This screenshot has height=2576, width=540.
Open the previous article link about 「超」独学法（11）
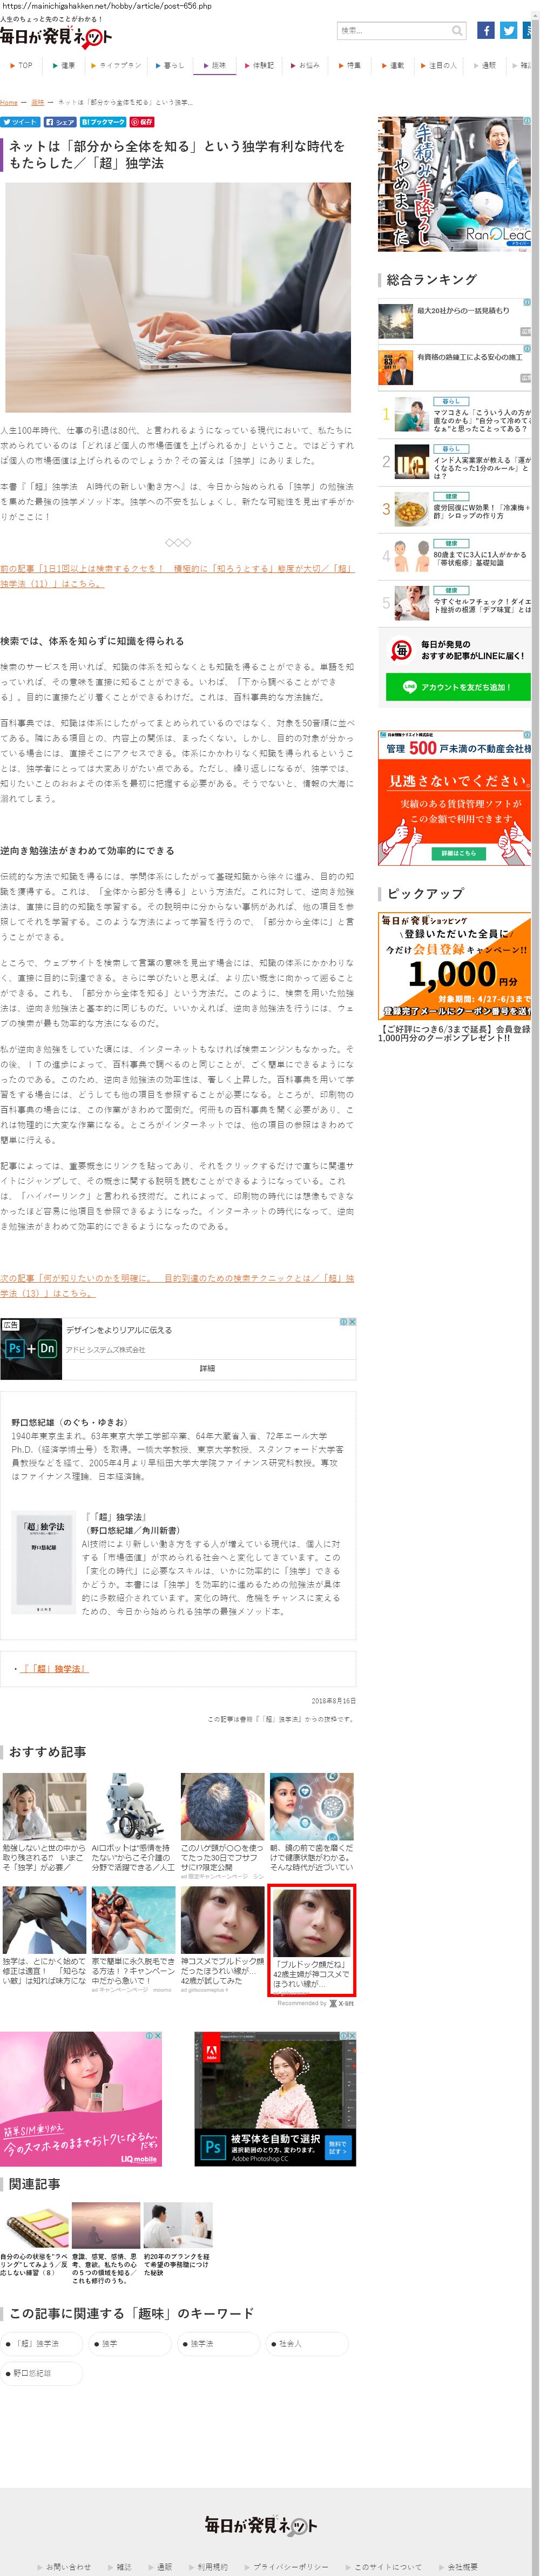pyautogui.click(x=80, y=575)
